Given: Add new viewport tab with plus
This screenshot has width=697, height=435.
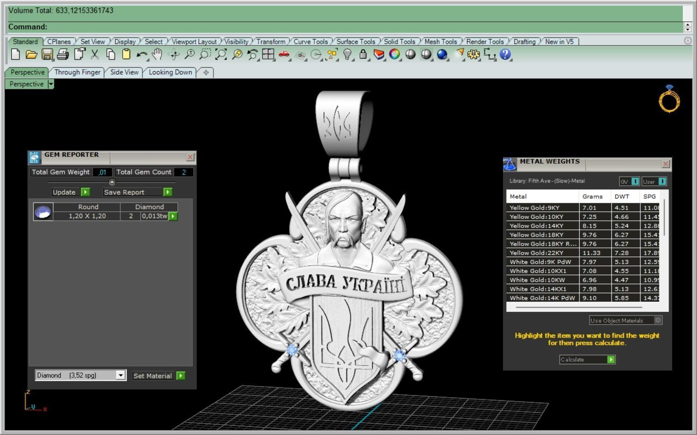Looking at the screenshot, I should pos(206,72).
